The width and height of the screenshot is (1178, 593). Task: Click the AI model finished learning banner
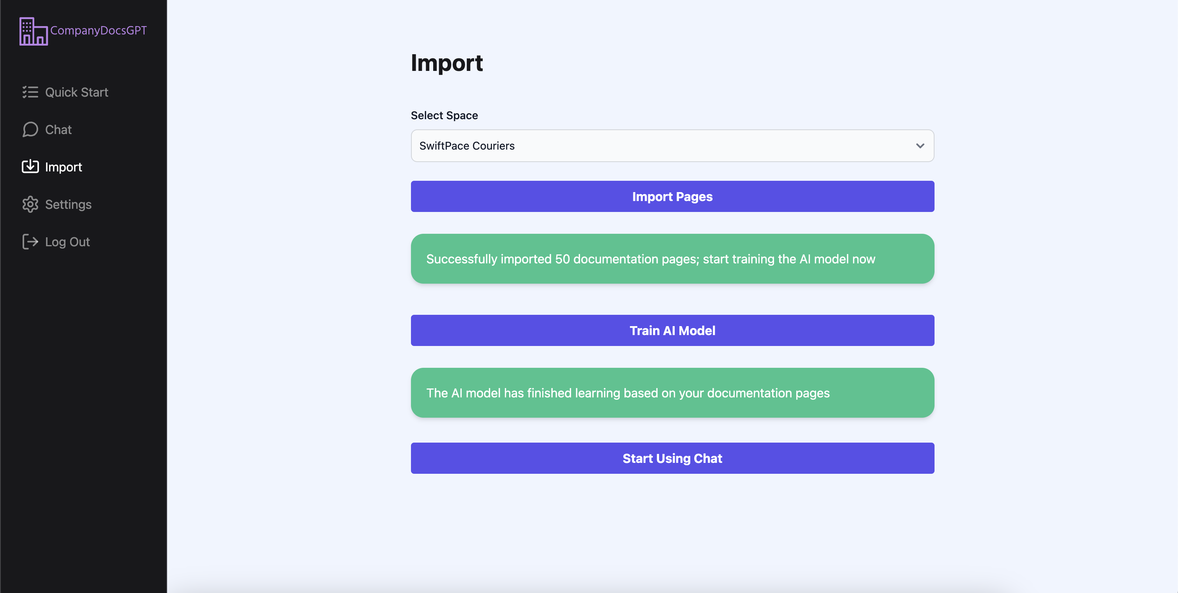tap(672, 393)
